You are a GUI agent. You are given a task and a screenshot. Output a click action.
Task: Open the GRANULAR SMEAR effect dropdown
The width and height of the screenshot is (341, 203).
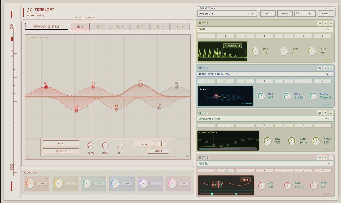point(265,119)
